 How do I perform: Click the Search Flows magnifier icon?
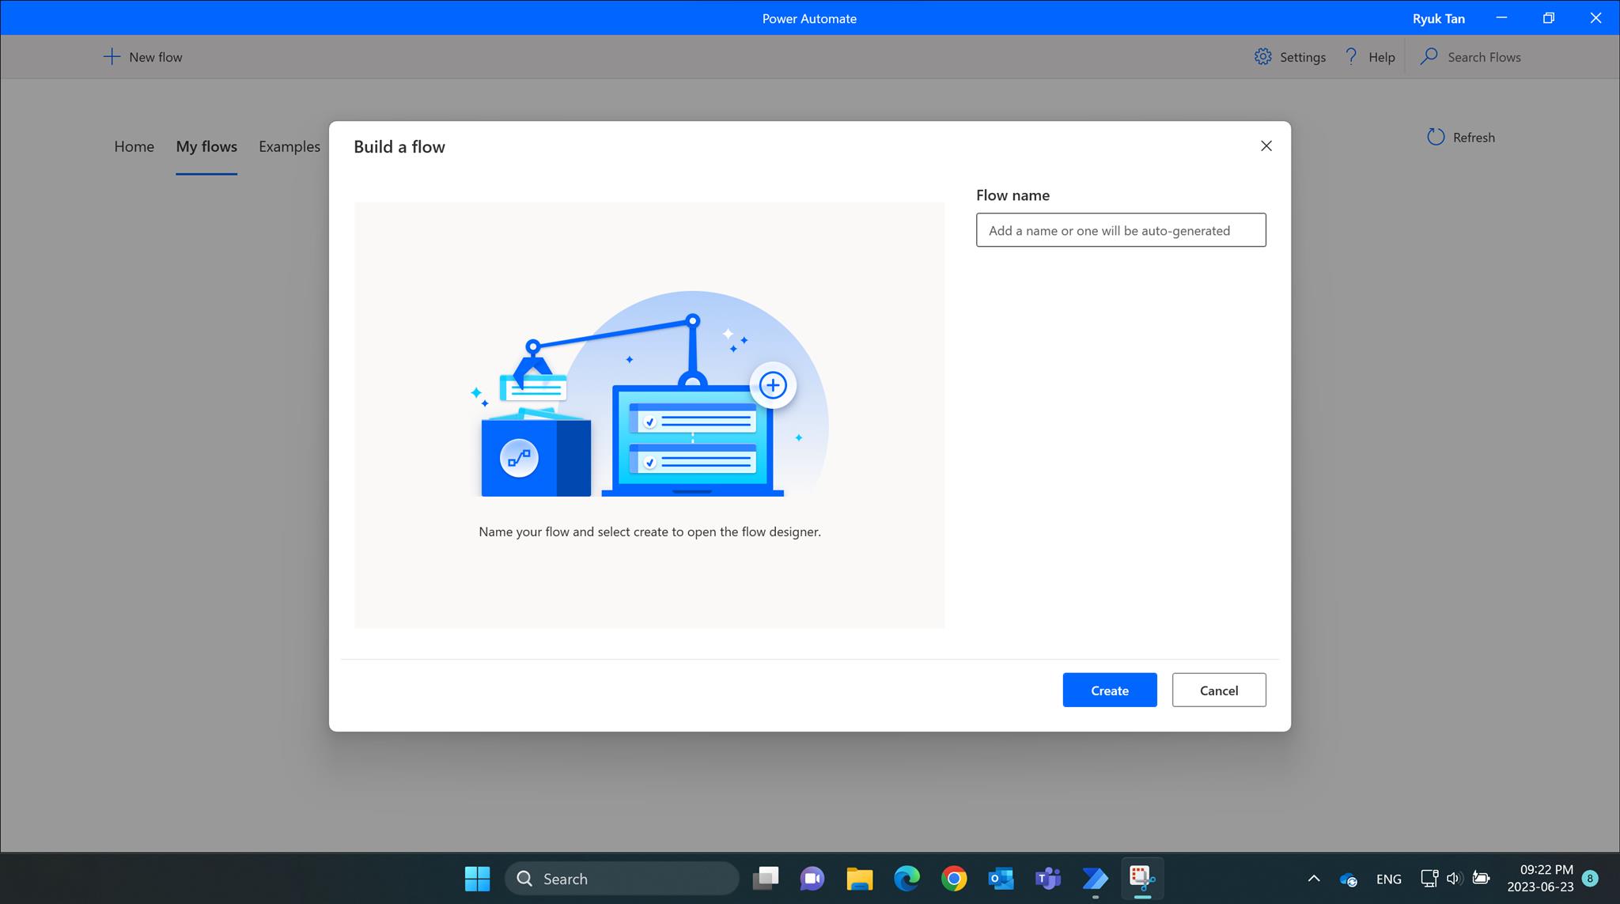point(1429,57)
